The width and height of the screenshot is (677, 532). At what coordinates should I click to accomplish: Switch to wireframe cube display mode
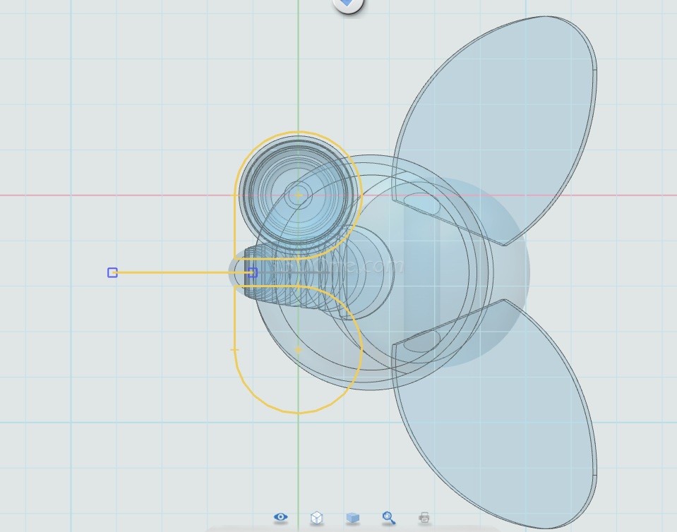317,518
